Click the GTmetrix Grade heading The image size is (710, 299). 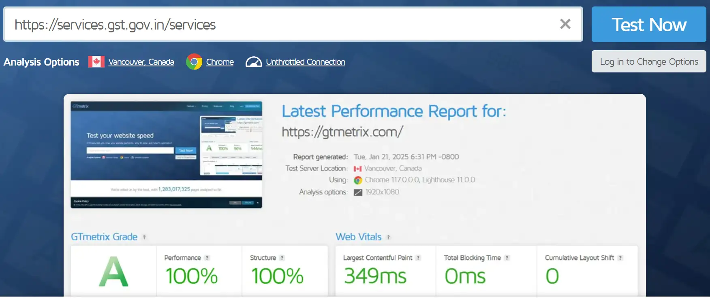click(104, 237)
